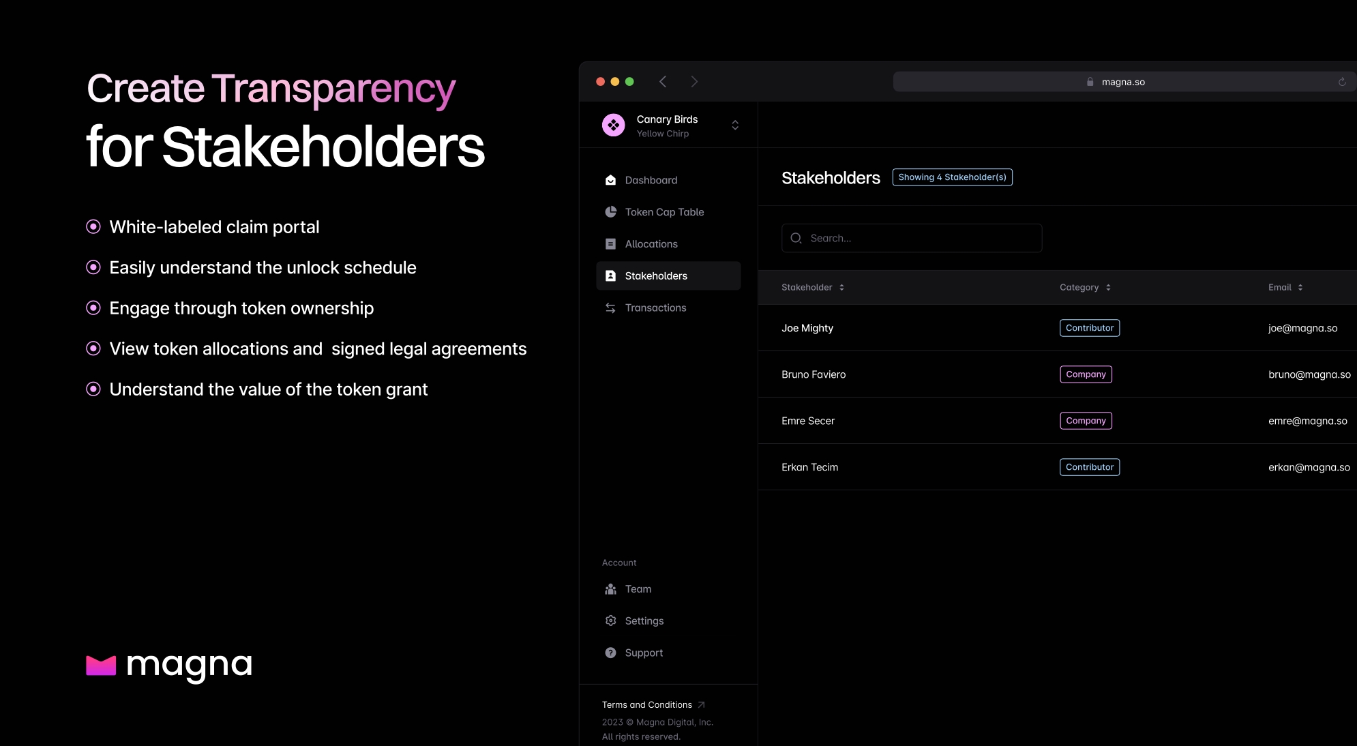
Task: Click the Support question mark icon
Action: click(610, 653)
